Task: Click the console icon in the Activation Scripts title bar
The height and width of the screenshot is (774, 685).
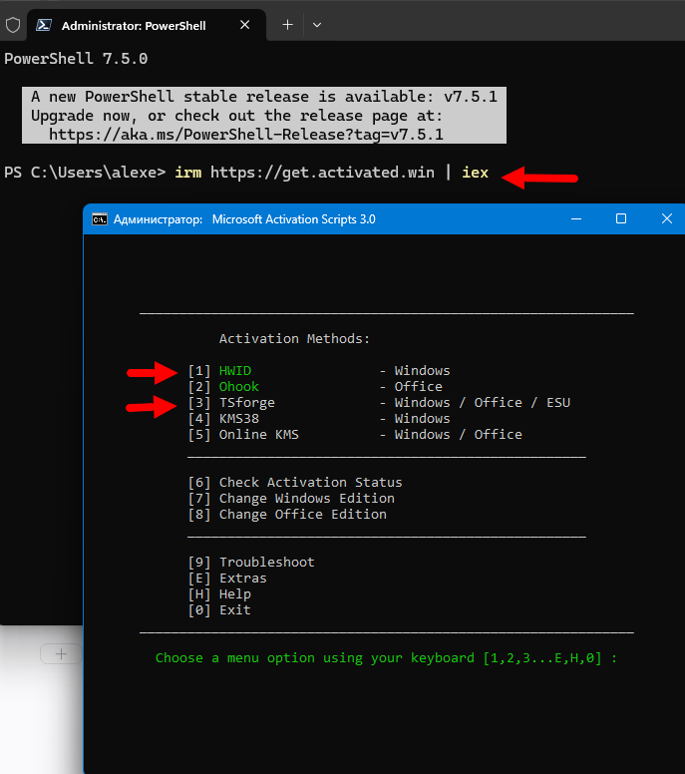Action: pos(99,219)
